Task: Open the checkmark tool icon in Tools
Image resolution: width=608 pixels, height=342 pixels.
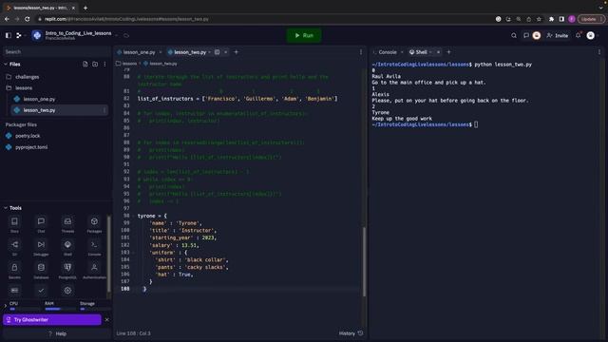Action: (x=41, y=291)
